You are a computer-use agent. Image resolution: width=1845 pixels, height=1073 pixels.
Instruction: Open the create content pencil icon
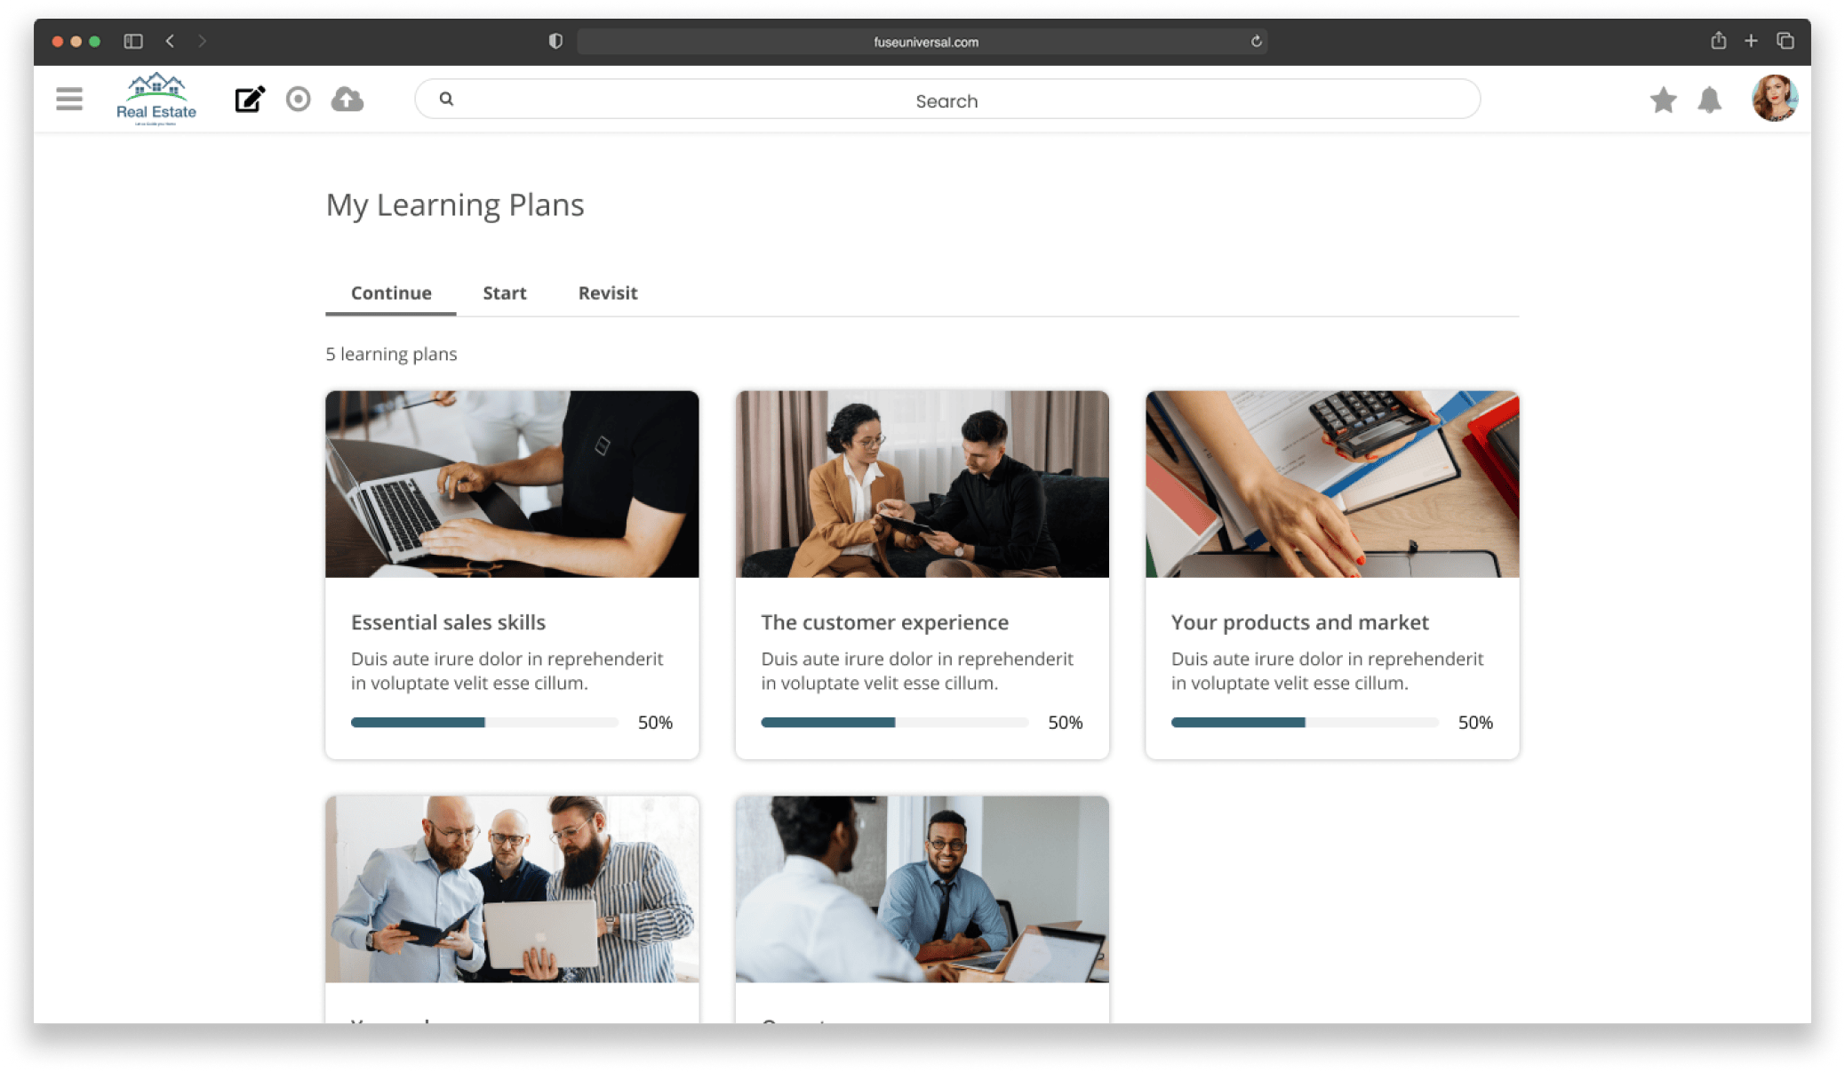tap(250, 99)
